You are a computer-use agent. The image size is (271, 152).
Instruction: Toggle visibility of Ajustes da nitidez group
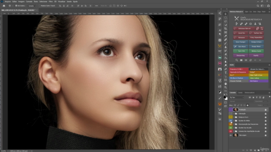pyautogui.click(x=230, y=121)
